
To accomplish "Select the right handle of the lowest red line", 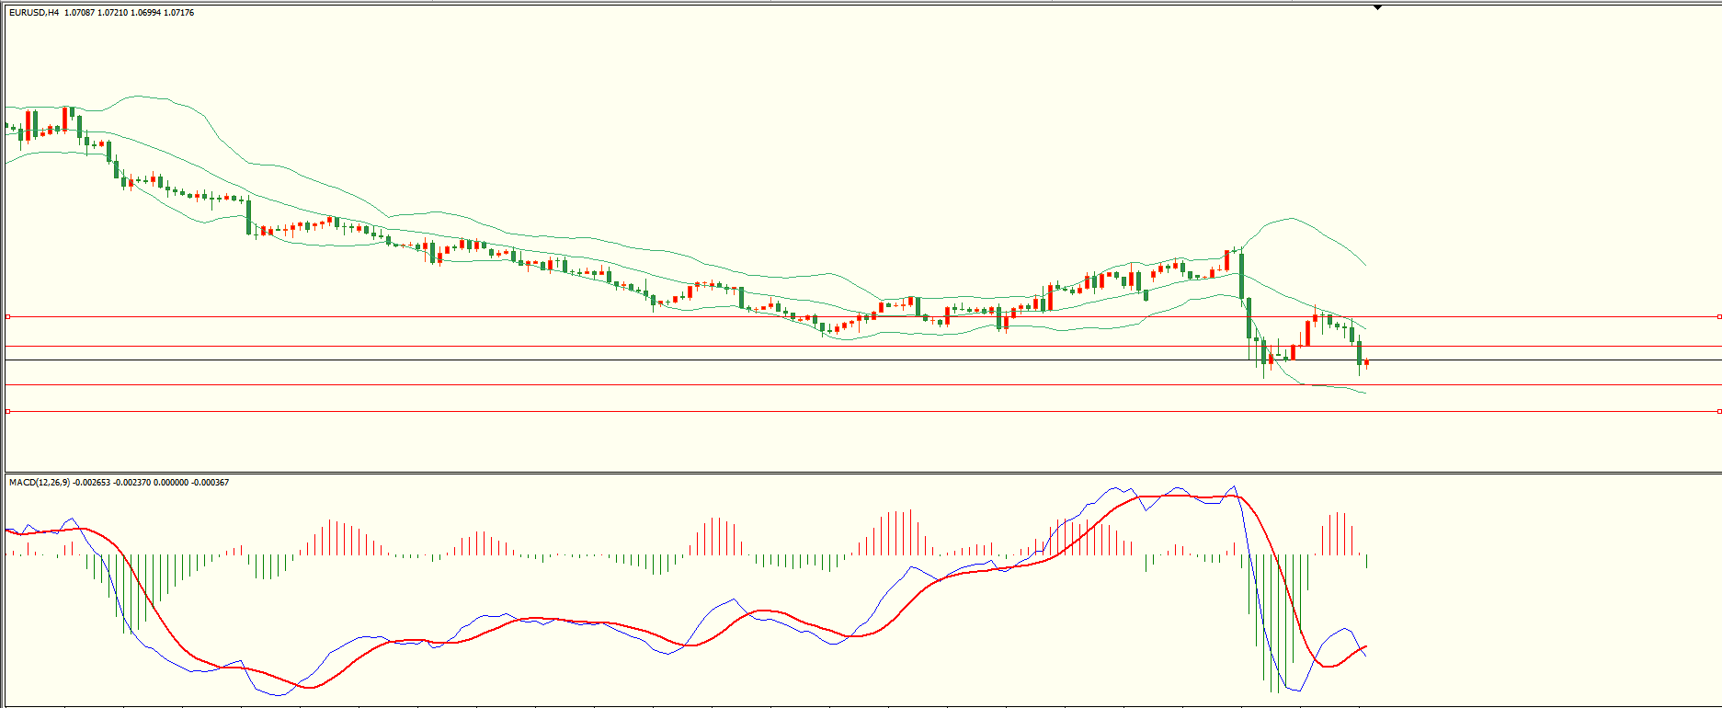I will 1718,411.
